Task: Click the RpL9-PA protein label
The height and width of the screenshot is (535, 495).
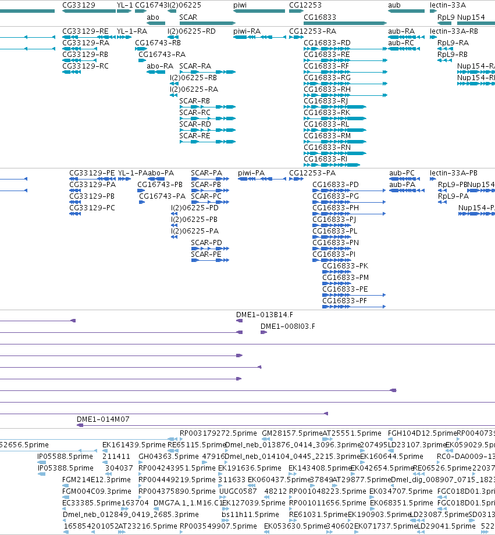Action: point(453,196)
